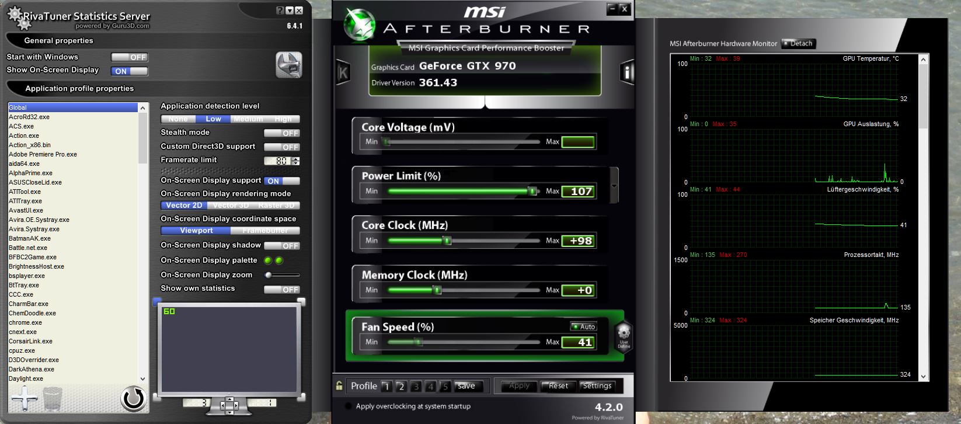961x424 pixels.
Task: Click the OSD position right arrow
Action: (x=235, y=405)
